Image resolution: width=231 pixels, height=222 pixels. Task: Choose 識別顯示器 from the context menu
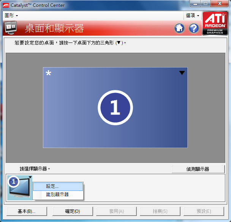[x=58, y=195]
